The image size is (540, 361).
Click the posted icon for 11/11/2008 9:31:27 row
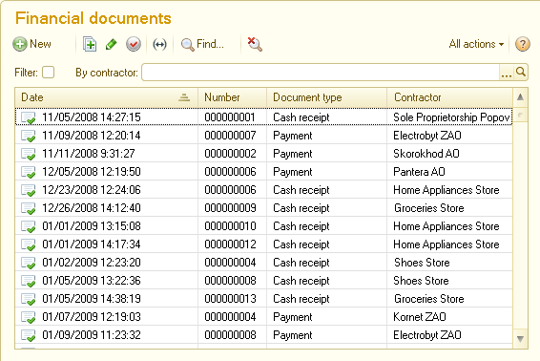28,154
